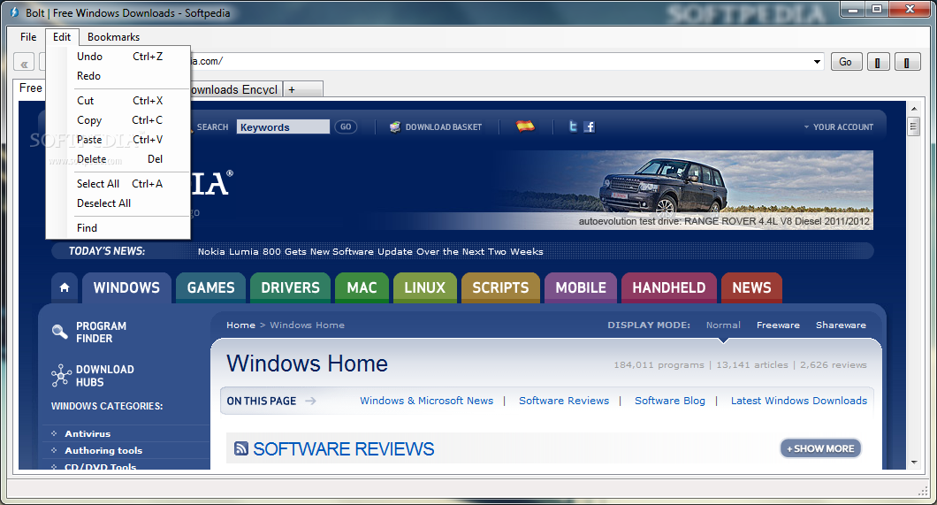
Task: Click the Software Reviews RSS icon
Action: [241, 448]
